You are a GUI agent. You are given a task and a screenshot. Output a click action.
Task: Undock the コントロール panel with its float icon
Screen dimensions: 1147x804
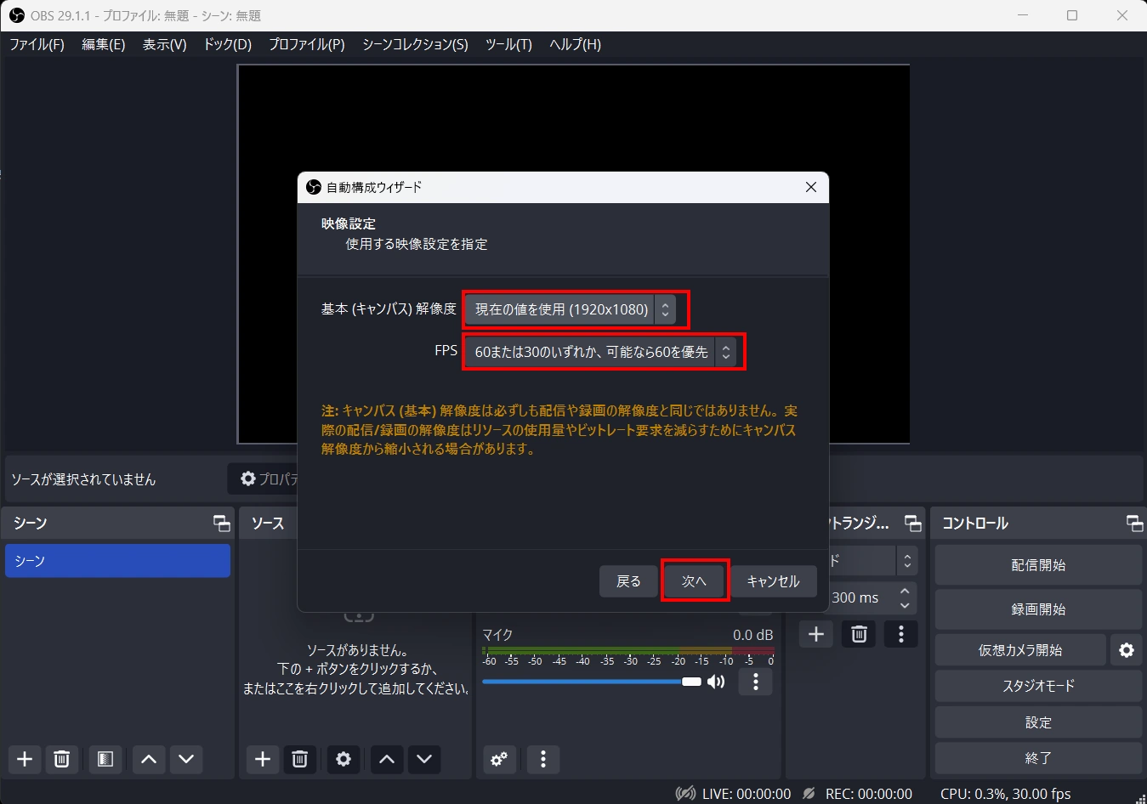pos(1133,523)
